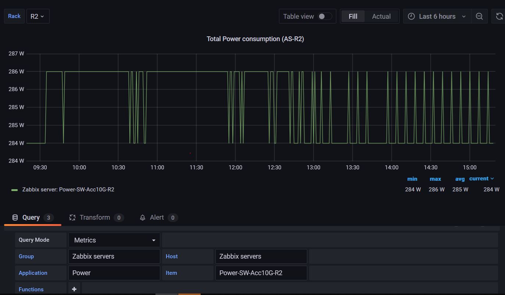The width and height of the screenshot is (505, 295).
Task: Click the Transform tab icon
Action: pos(72,217)
